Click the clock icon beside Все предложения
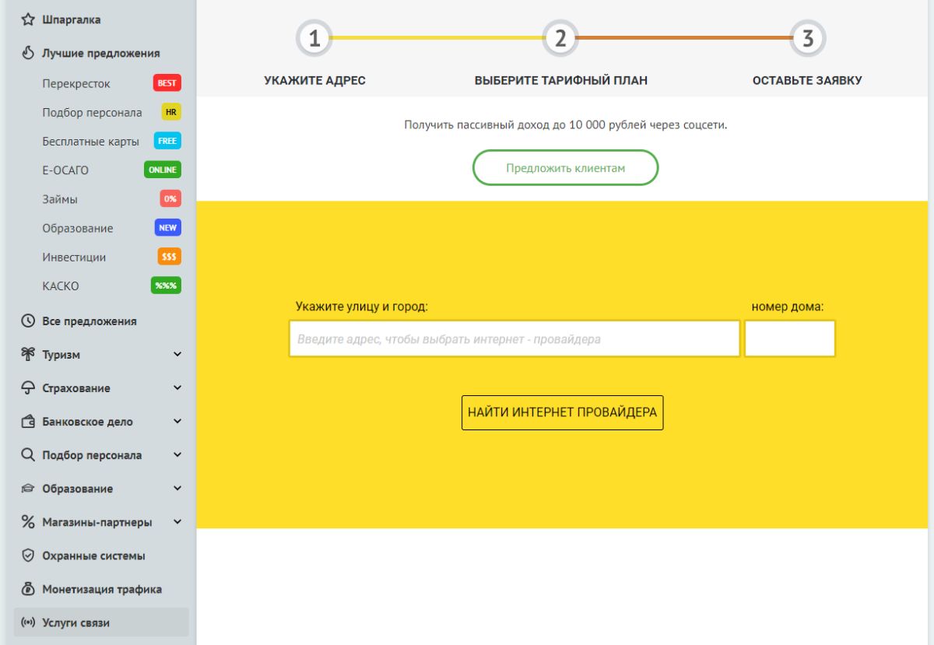This screenshot has height=645, width=934. (28, 321)
